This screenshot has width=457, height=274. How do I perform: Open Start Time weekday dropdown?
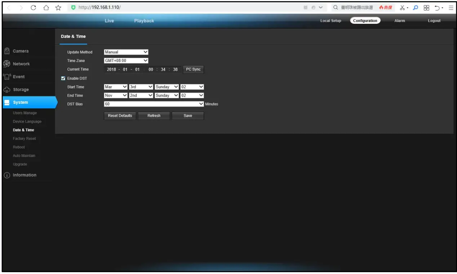pyautogui.click(x=167, y=87)
